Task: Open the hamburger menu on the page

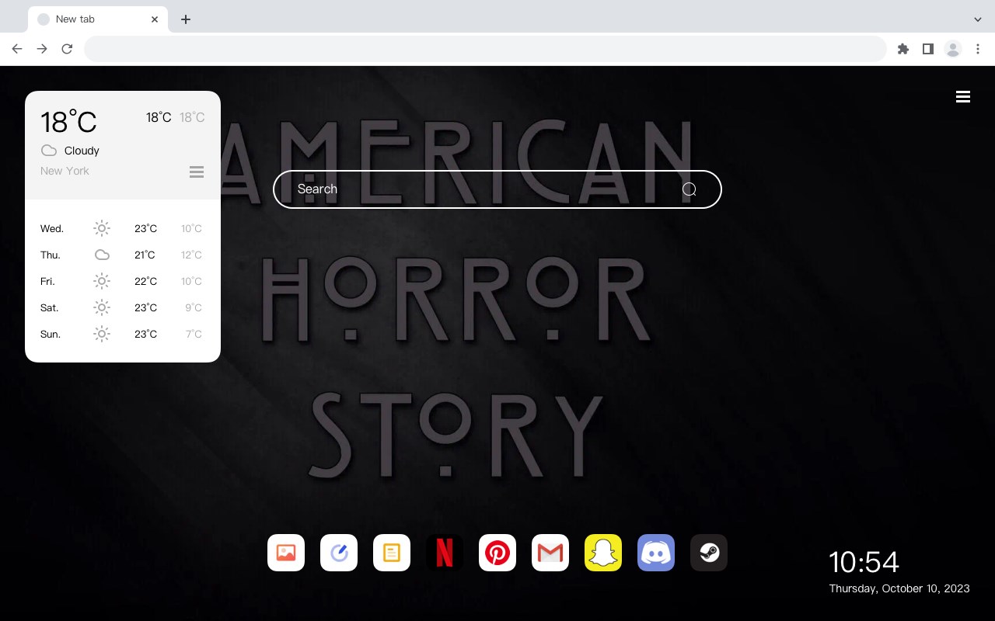Action: click(963, 97)
